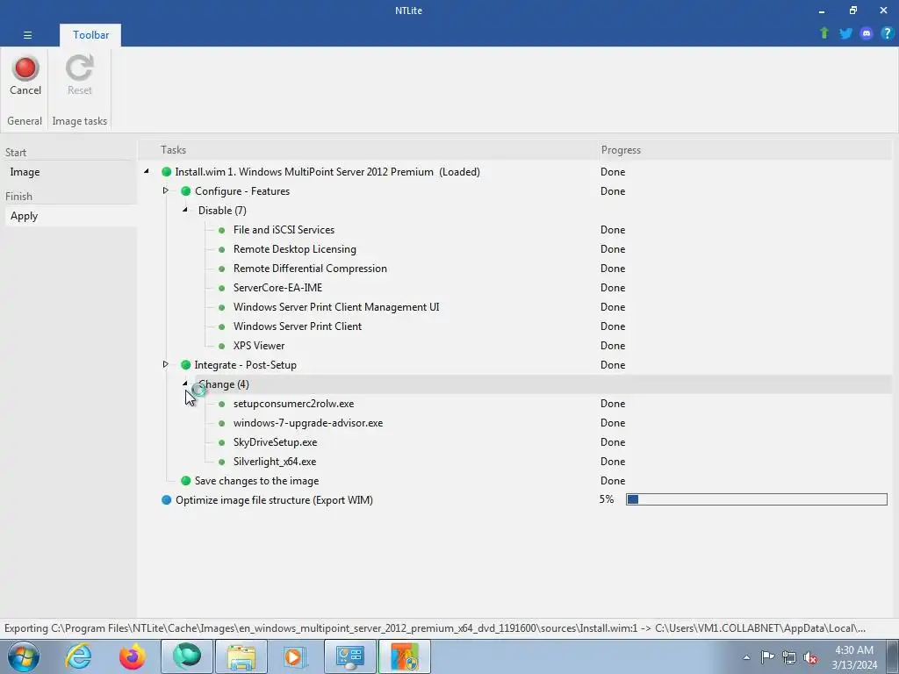Click the Export WIM progress bar

[x=756, y=499]
